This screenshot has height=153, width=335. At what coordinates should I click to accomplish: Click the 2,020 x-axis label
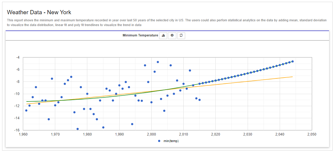(215, 134)
